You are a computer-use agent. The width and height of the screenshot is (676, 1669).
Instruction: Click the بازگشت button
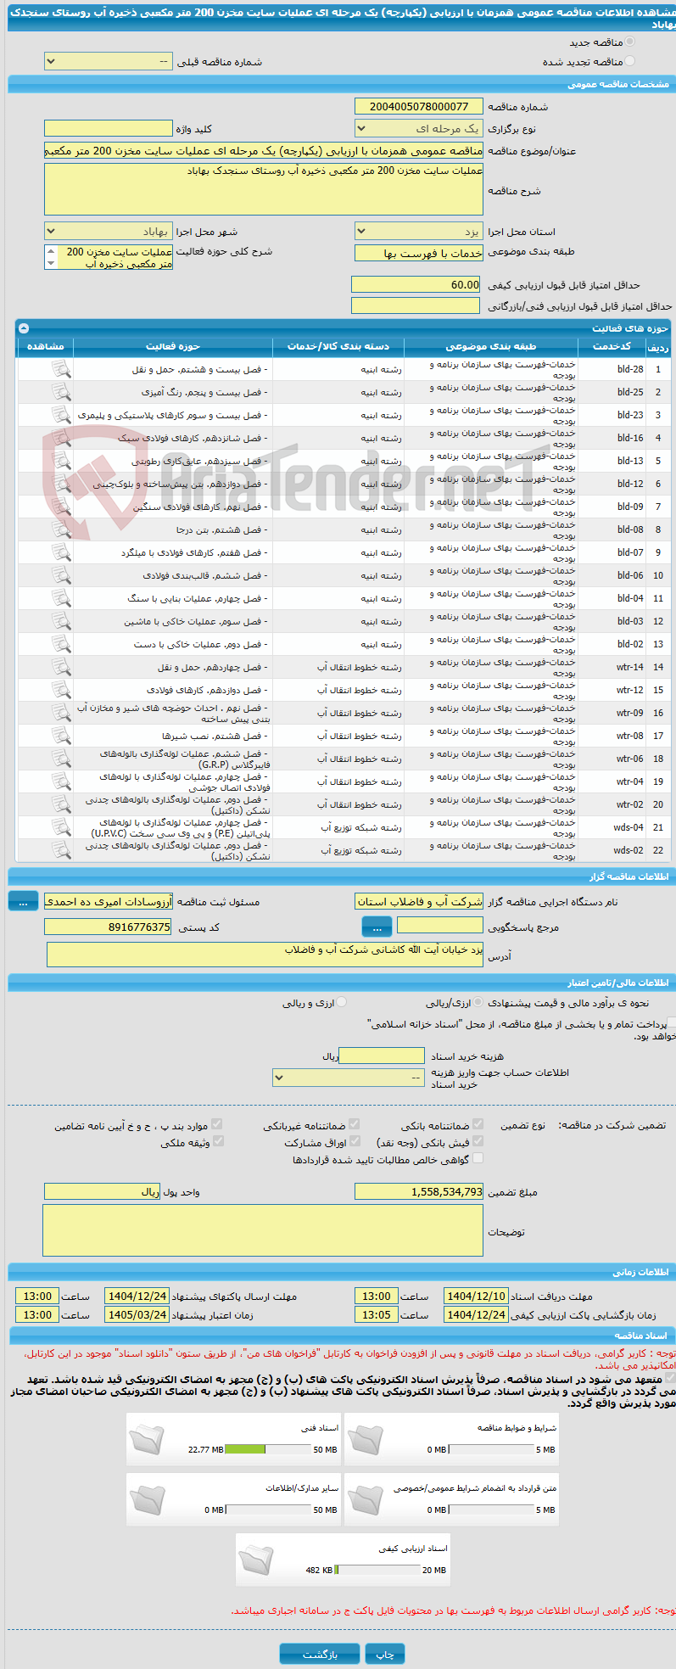320,1655
